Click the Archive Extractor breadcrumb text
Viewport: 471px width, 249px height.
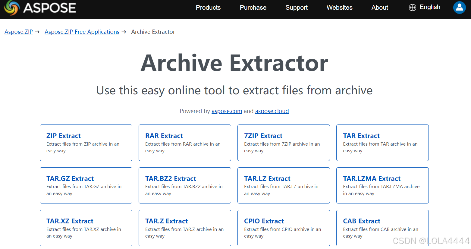(x=153, y=32)
